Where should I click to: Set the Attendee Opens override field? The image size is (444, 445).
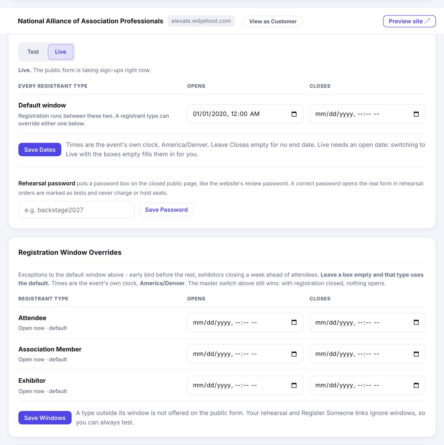[245, 322]
